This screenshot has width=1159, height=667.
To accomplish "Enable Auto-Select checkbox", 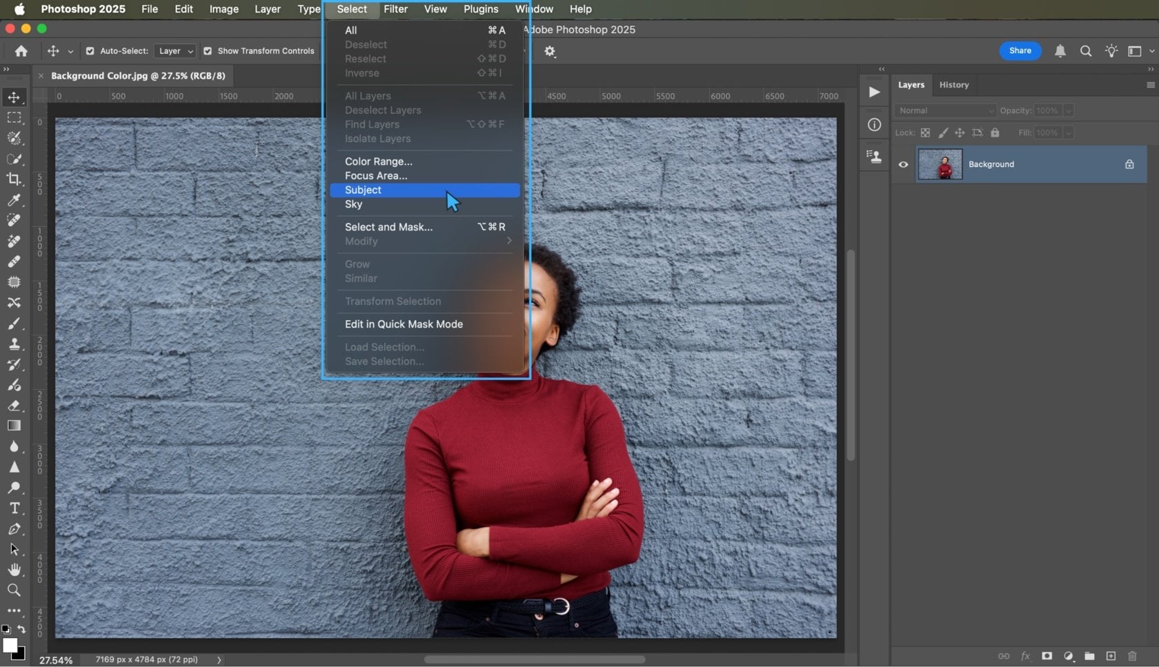I will click(90, 51).
